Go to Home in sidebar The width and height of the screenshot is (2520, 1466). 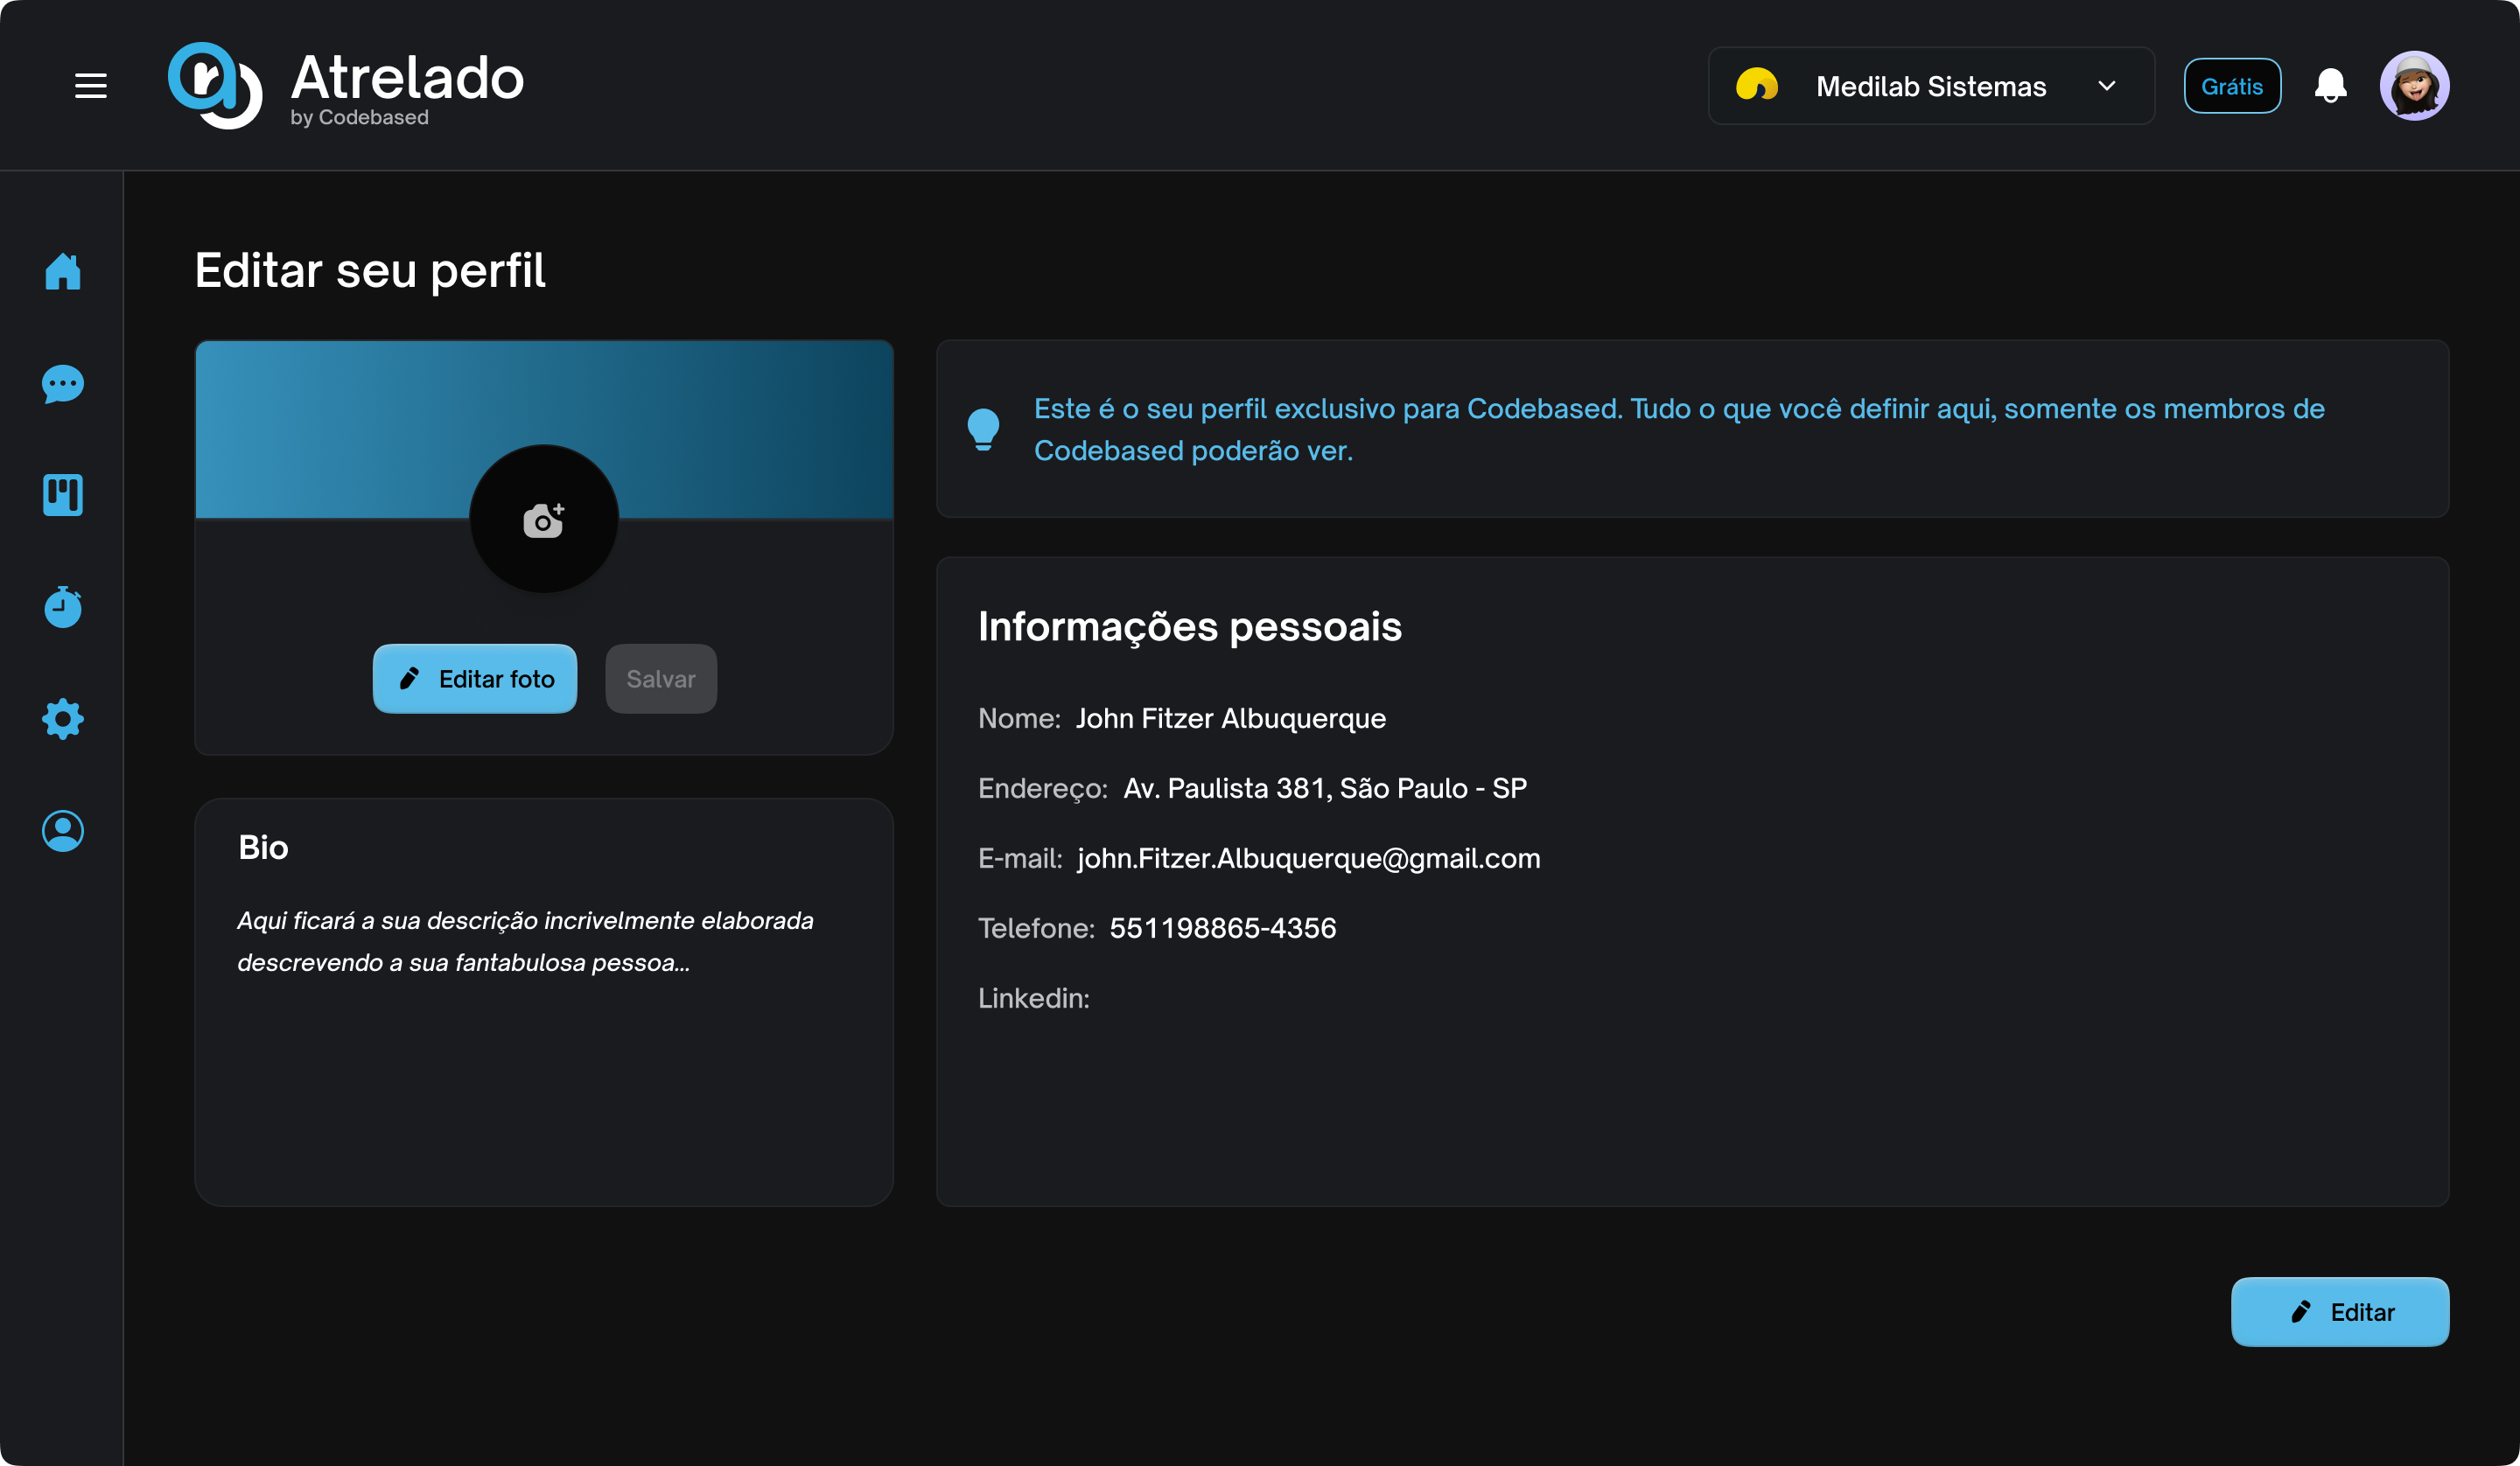point(62,271)
